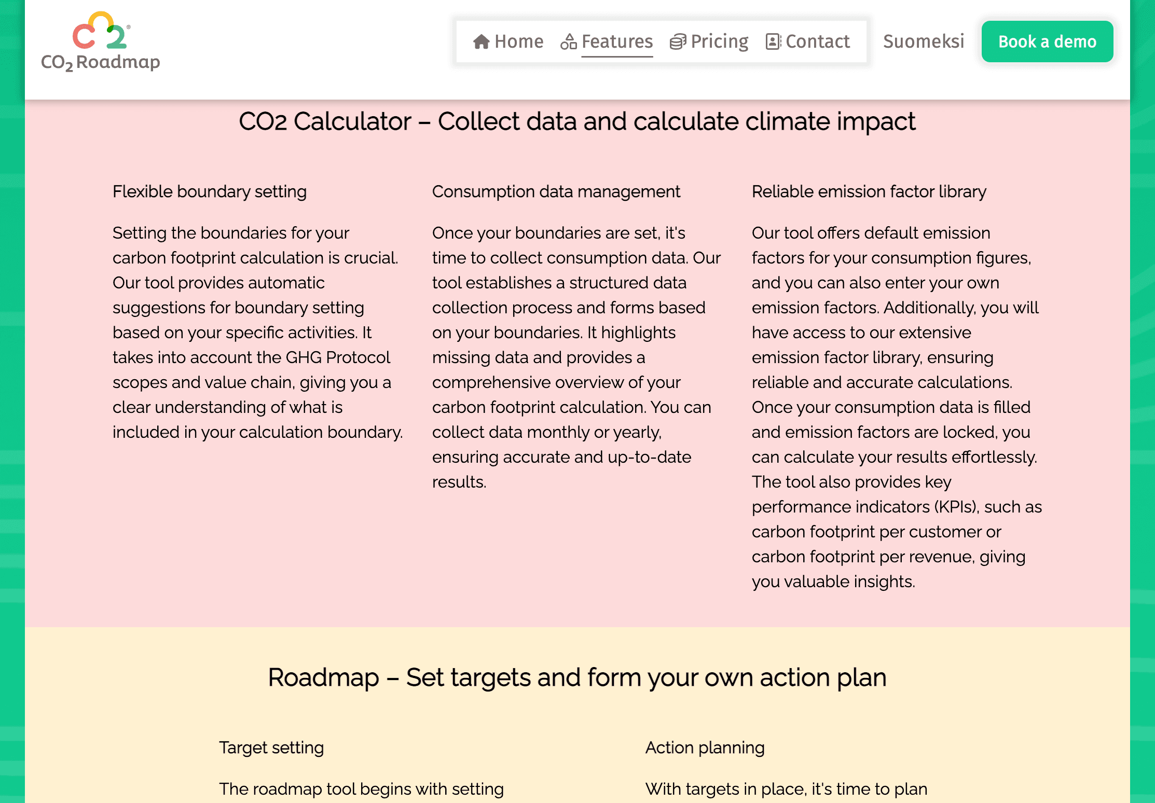Click the coin-stack icon beside Pricing
1155x803 pixels.
pos(677,41)
